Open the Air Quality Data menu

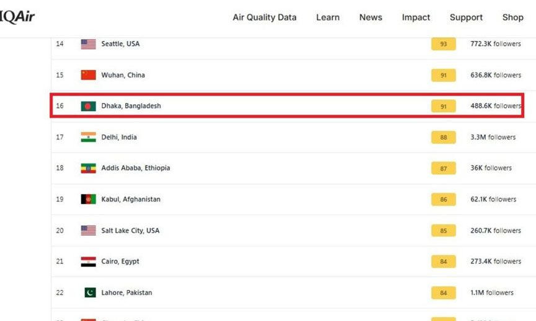pyautogui.click(x=264, y=17)
